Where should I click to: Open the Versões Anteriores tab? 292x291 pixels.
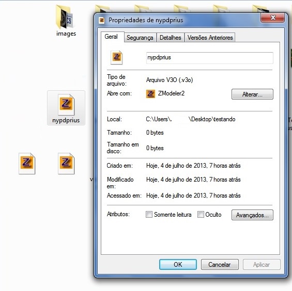point(210,38)
